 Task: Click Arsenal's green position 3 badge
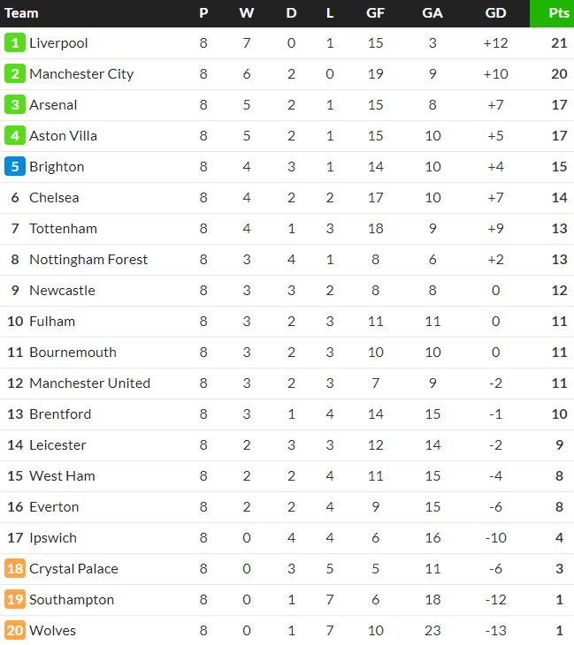[x=14, y=104]
